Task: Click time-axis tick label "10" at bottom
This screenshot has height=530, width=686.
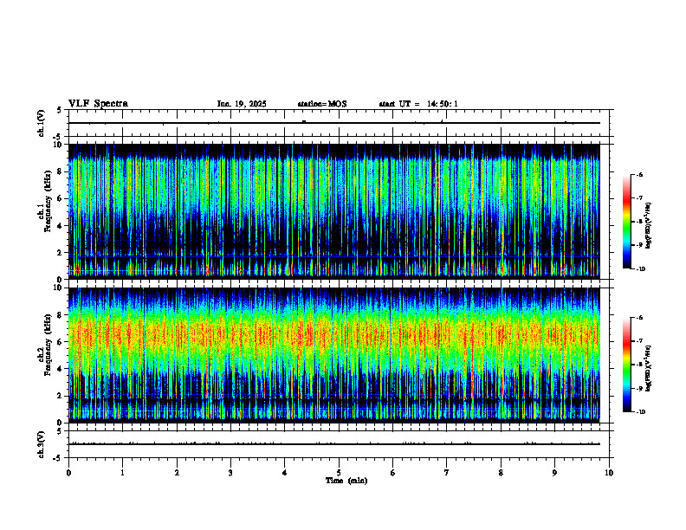Action: click(609, 473)
